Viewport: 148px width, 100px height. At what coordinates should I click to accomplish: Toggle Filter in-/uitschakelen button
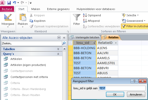134,26
